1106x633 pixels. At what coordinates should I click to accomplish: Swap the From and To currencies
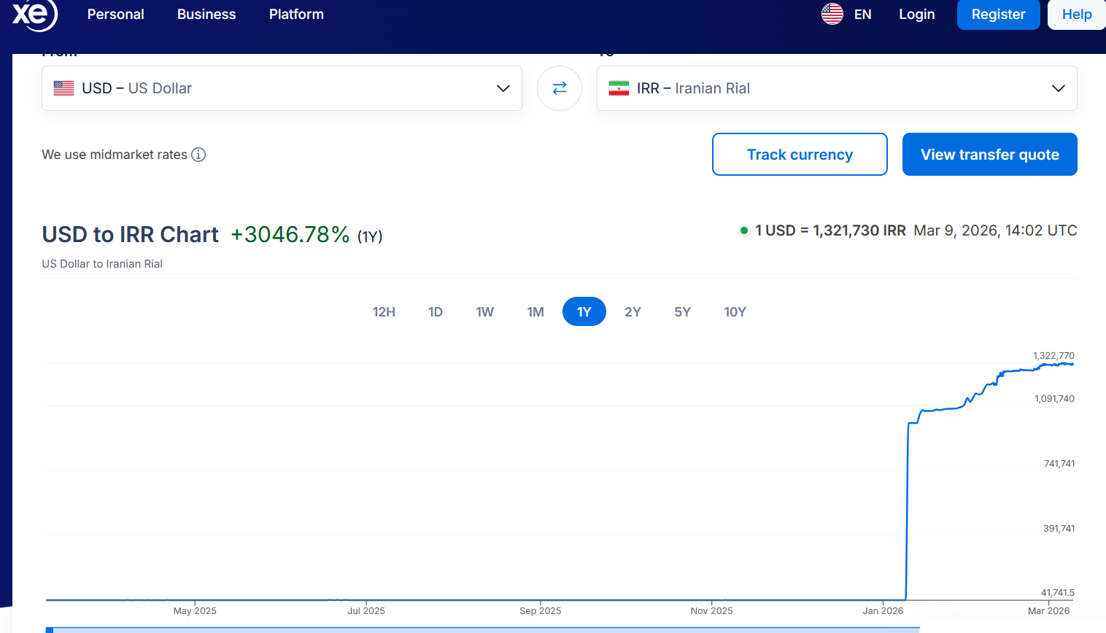coord(560,88)
